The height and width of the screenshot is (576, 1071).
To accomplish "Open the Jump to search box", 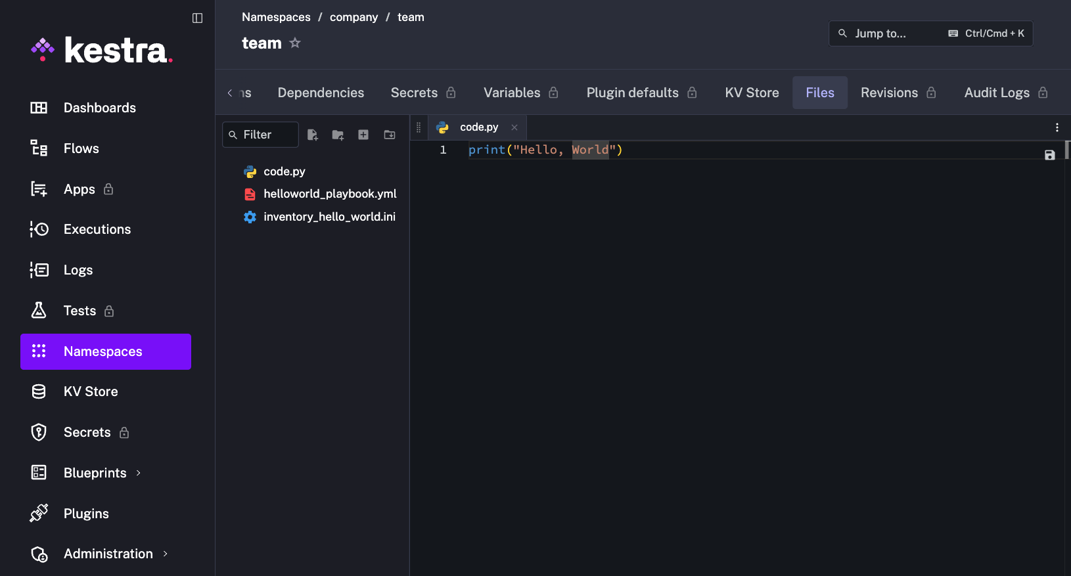I will pyautogui.click(x=930, y=33).
